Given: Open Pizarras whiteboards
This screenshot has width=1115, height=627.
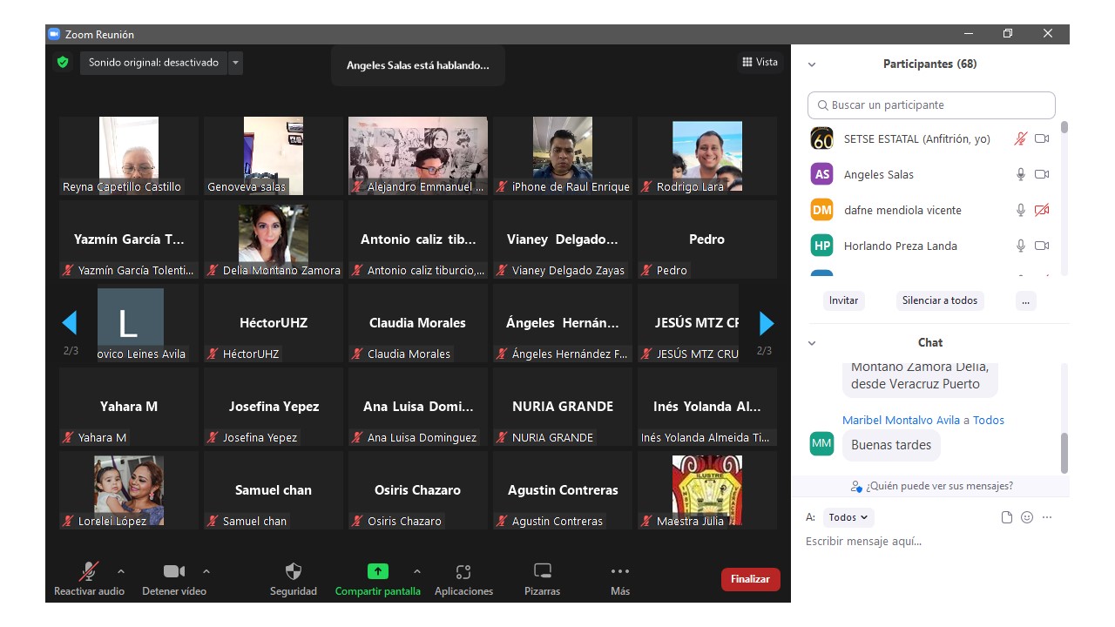Looking at the screenshot, I should click(x=542, y=579).
